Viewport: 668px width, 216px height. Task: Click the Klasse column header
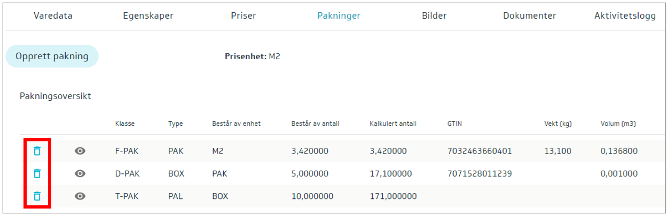125,124
